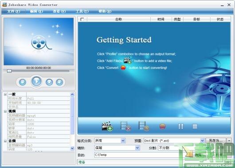Click the clear list filmstrip icon

tap(144, 126)
